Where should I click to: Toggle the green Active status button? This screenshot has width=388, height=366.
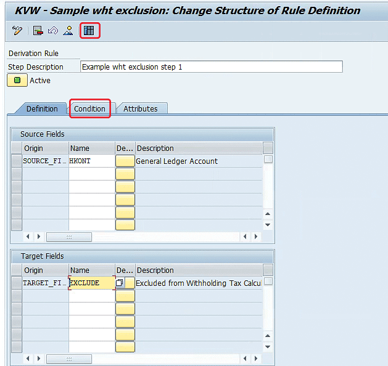click(17, 81)
